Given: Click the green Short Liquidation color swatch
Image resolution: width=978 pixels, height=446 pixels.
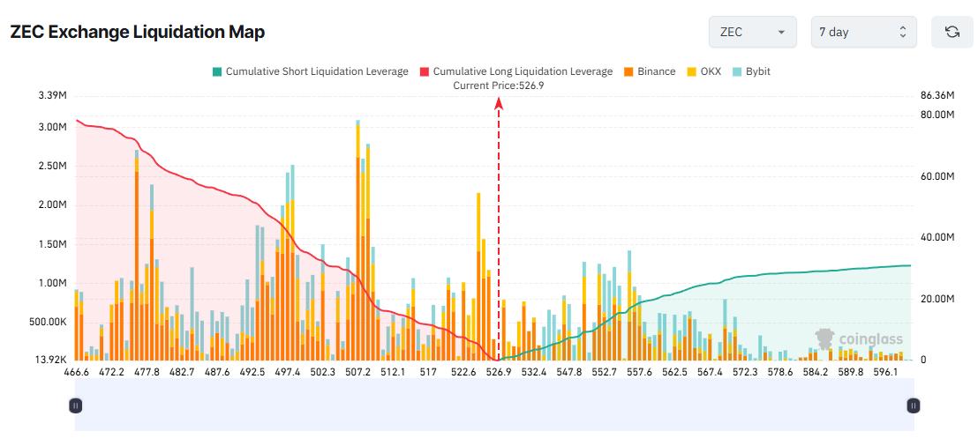Looking at the screenshot, I should pyautogui.click(x=217, y=71).
